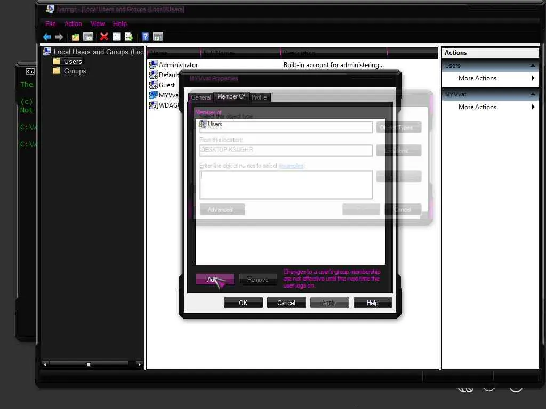
Task: Click the lusrmgr title bar app icon
Action: click(50, 9)
